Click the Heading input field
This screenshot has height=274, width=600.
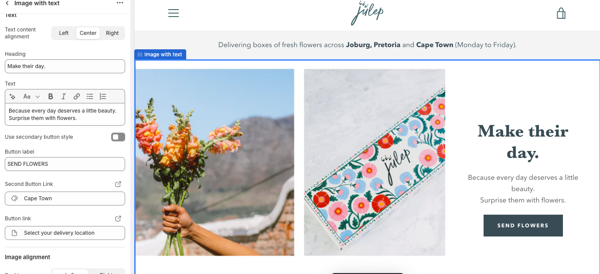tap(65, 66)
